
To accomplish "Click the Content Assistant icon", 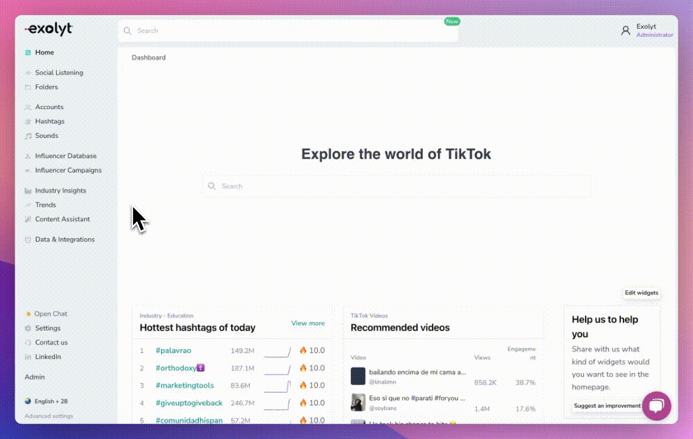I will point(28,219).
